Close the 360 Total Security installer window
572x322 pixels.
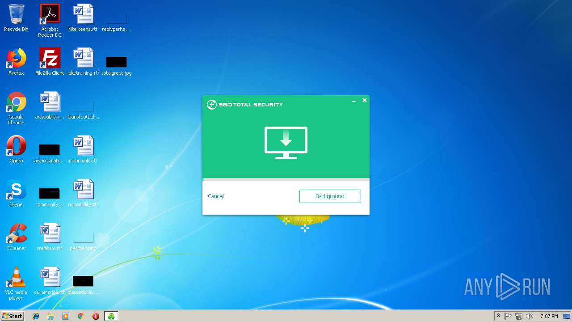click(365, 100)
